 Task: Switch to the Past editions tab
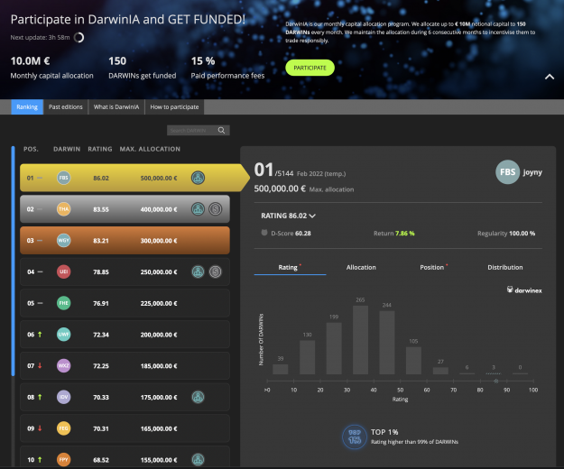(66, 106)
